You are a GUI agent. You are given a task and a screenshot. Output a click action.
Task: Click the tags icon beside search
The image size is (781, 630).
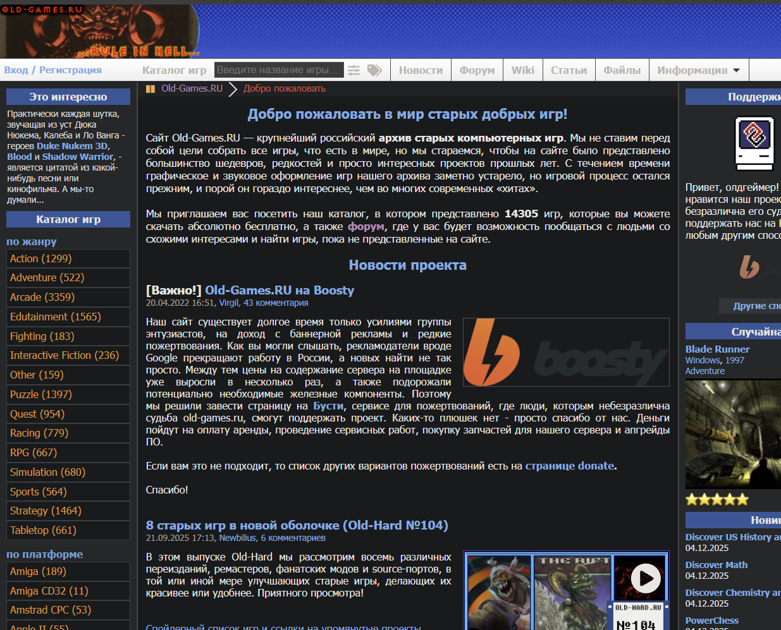(x=375, y=70)
